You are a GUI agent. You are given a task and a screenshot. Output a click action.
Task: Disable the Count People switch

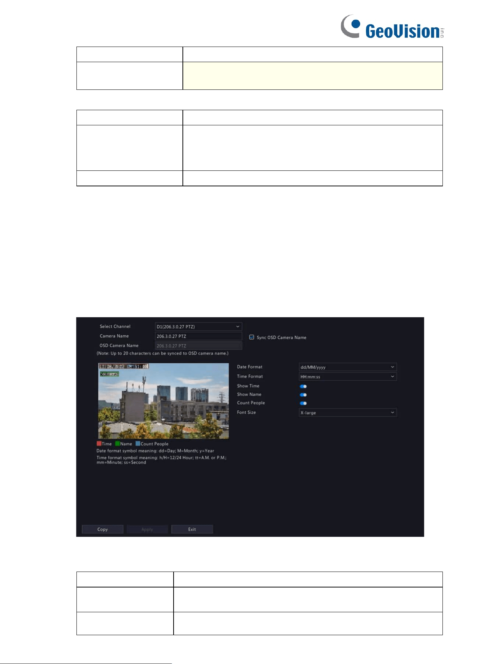303,403
